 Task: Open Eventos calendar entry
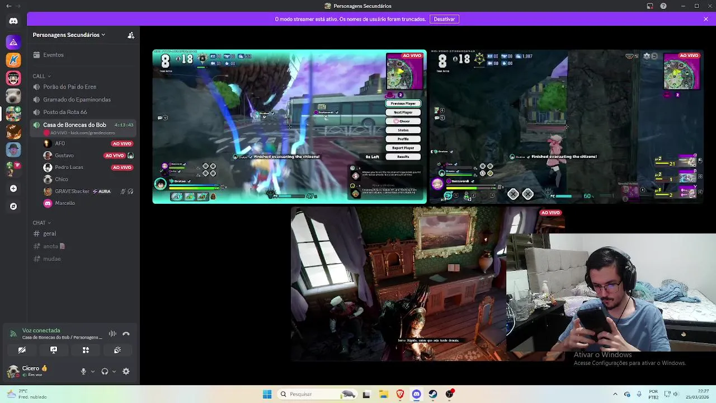click(83, 55)
